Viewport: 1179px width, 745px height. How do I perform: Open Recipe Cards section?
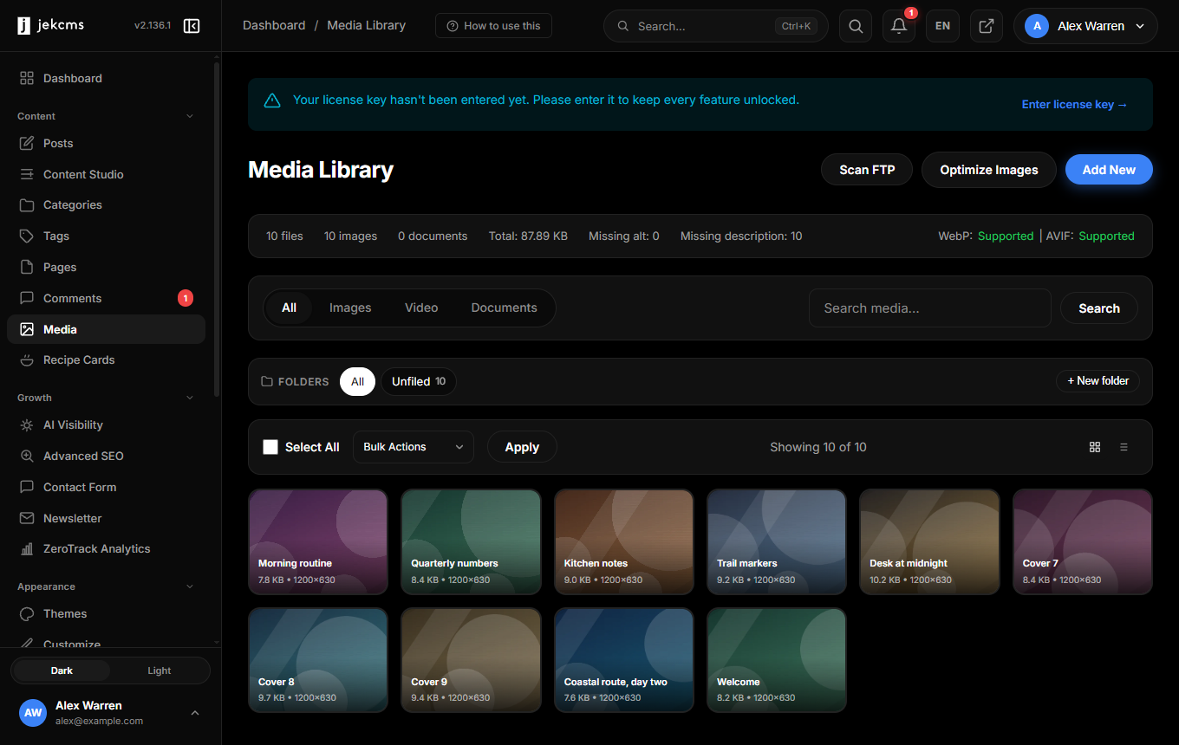click(x=106, y=360)
